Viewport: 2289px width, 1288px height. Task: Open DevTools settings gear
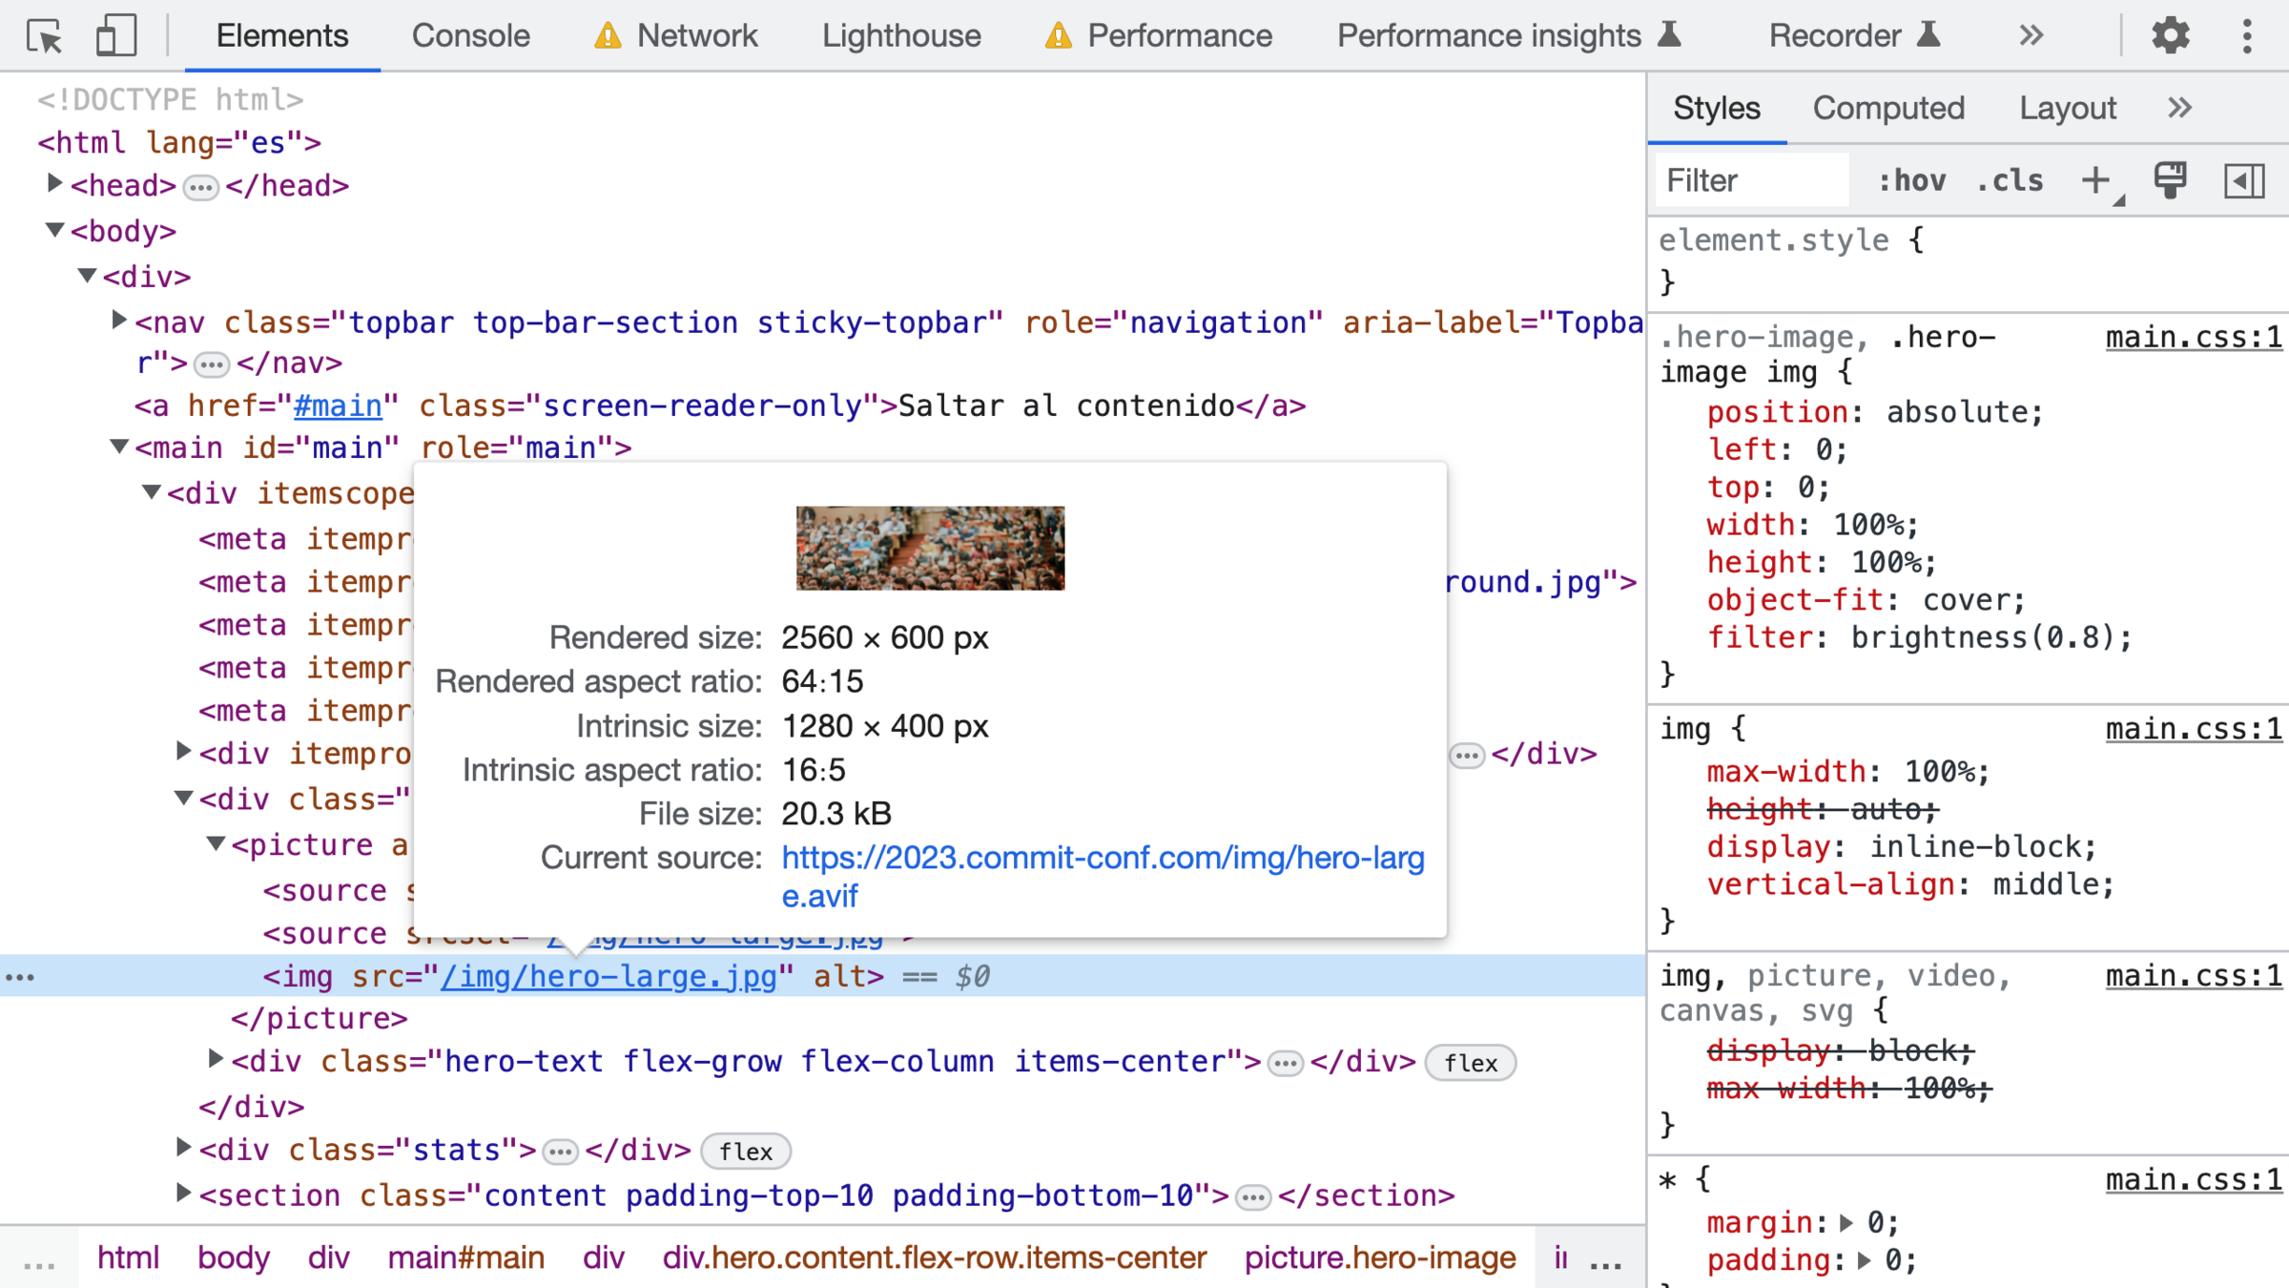2170,36
